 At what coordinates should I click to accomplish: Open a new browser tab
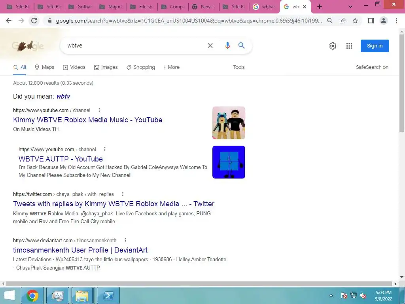coord(320,7)
